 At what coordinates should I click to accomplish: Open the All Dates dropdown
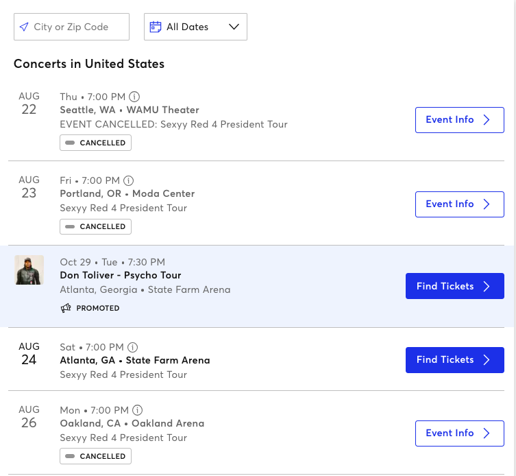click(x=195, y=27)
